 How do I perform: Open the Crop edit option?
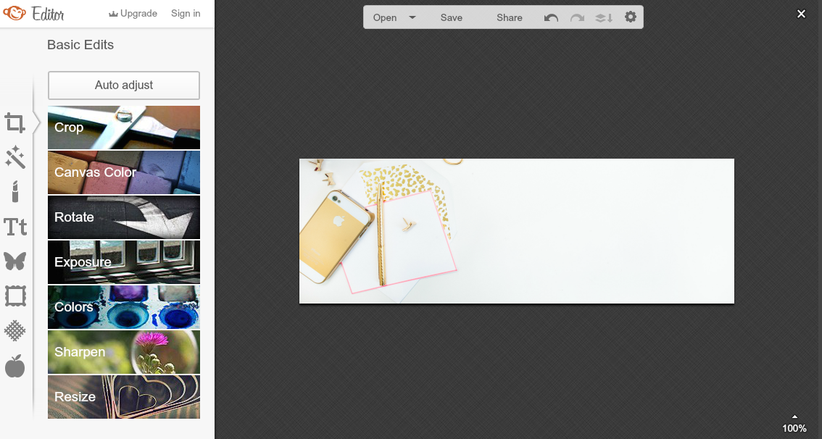tap(124, 127)
